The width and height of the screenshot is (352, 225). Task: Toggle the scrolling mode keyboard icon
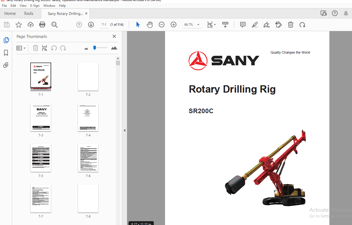coord(225,25)
